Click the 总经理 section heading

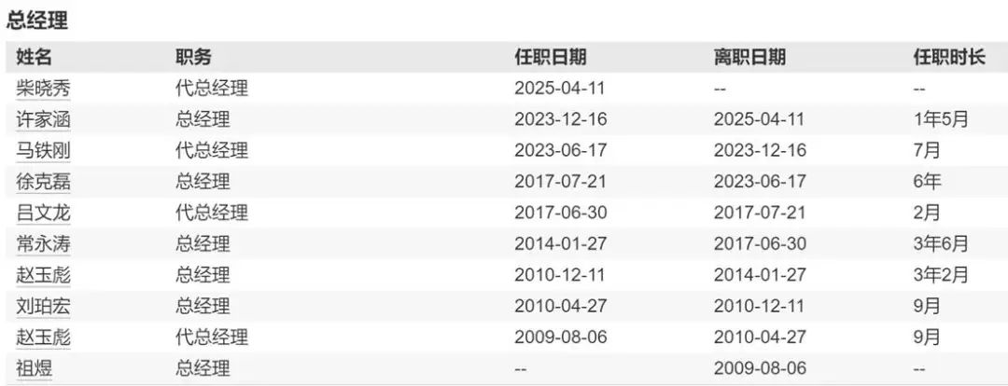click(x=36, y=21)
